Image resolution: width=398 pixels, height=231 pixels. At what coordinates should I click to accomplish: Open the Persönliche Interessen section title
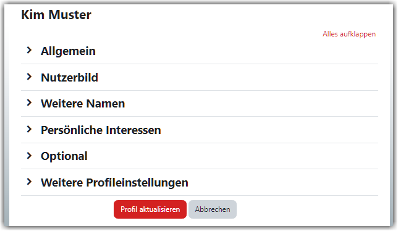point(101,130)
